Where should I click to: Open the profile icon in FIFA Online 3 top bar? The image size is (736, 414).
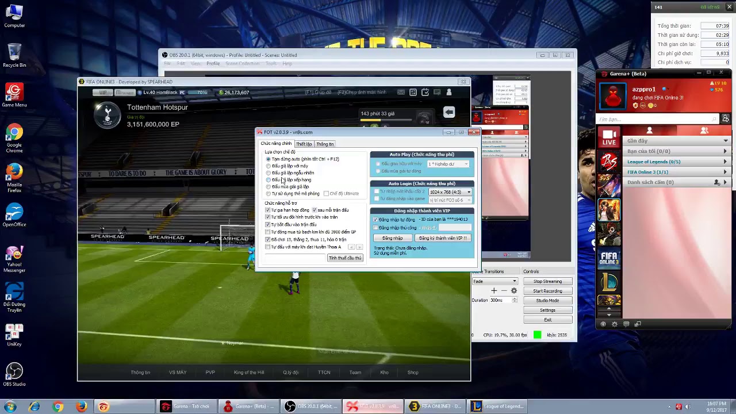(x=449, y=92)
